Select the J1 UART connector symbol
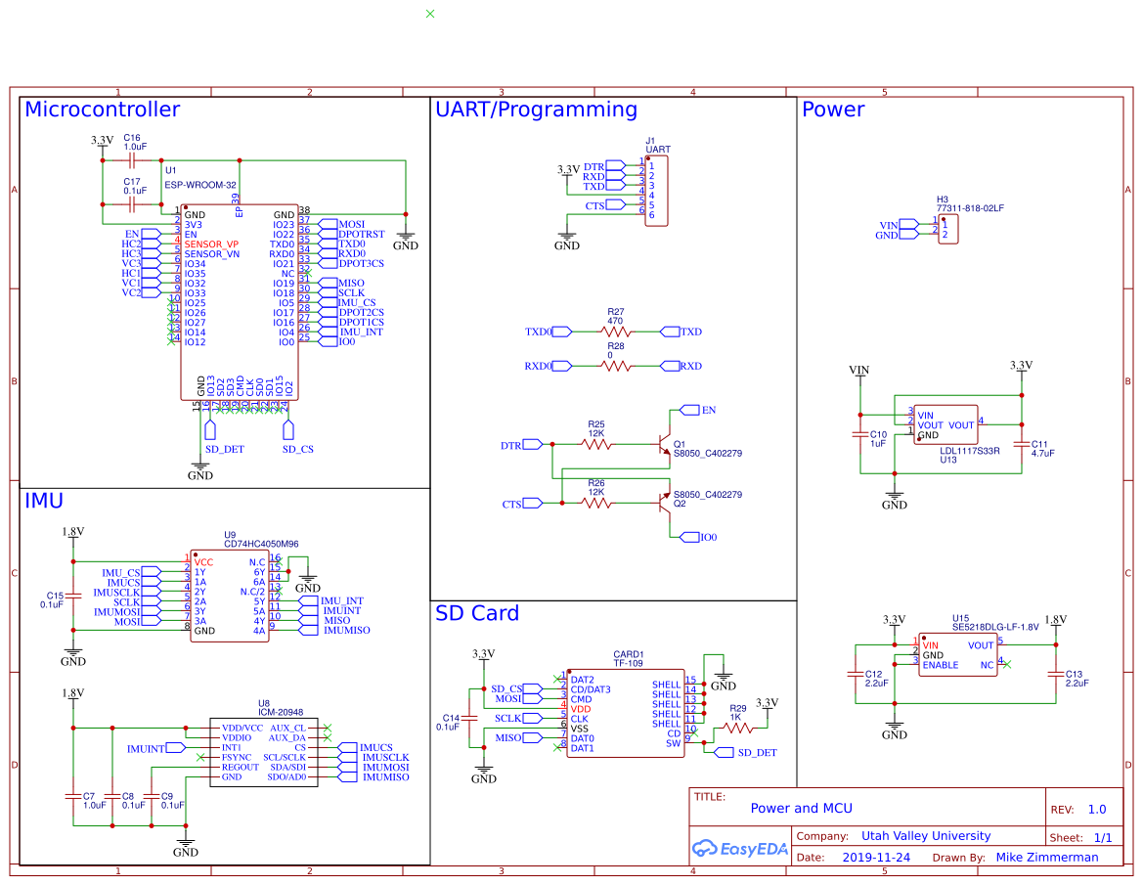1143x886 pixels. pos(656,191)
